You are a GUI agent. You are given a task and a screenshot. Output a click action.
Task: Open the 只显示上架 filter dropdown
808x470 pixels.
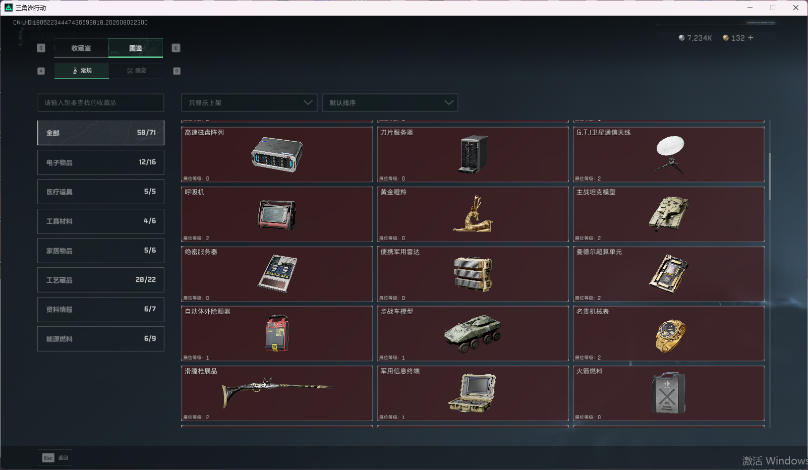coord(249,103)
